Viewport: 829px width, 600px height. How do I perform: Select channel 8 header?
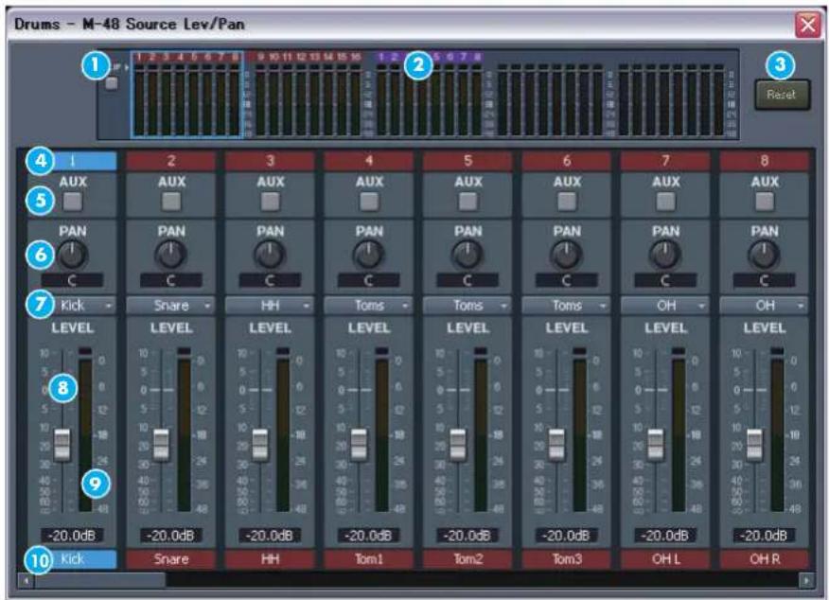[765, 161]
